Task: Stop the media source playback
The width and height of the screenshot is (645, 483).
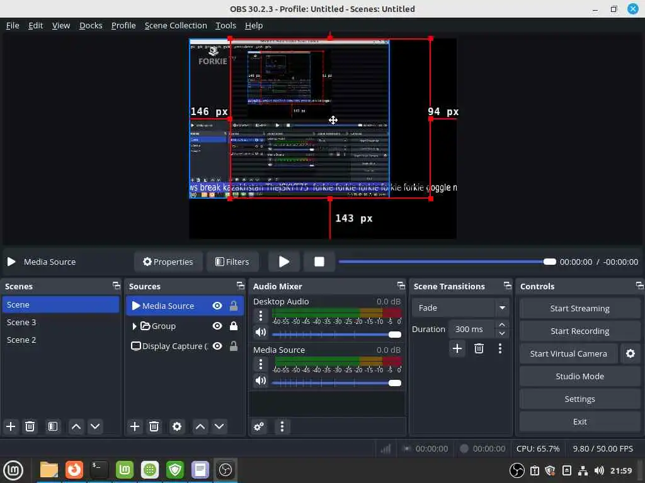Action: click(319, 262)
